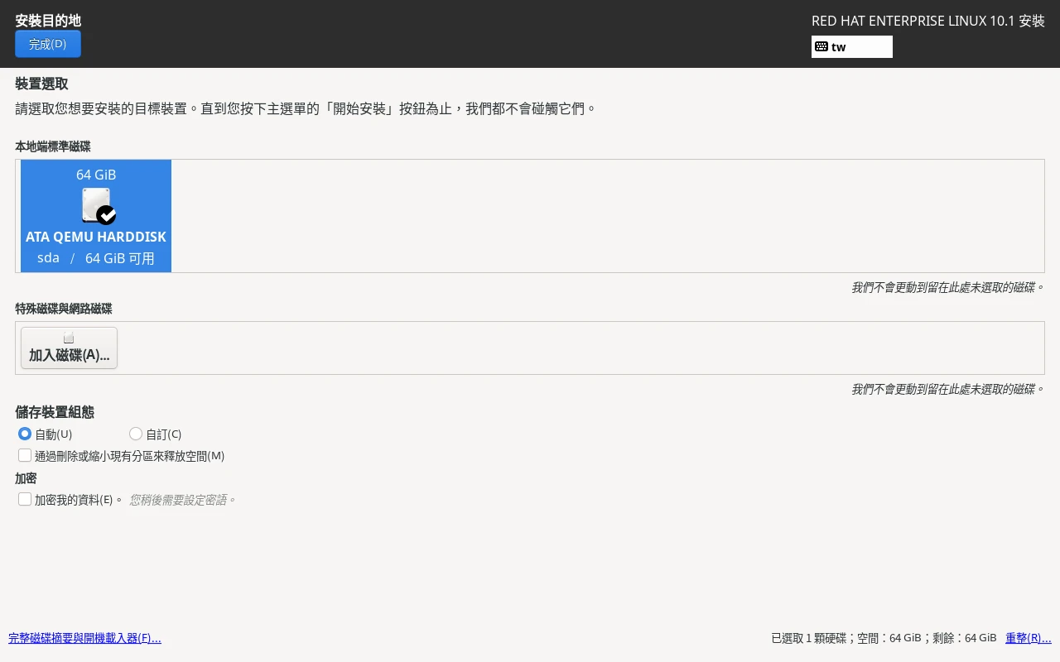Click the RED HAT ENTERPRISE LINUX 10.1 安裝 header
Screen dimensions: 1060x662
(x=927, y=21)
